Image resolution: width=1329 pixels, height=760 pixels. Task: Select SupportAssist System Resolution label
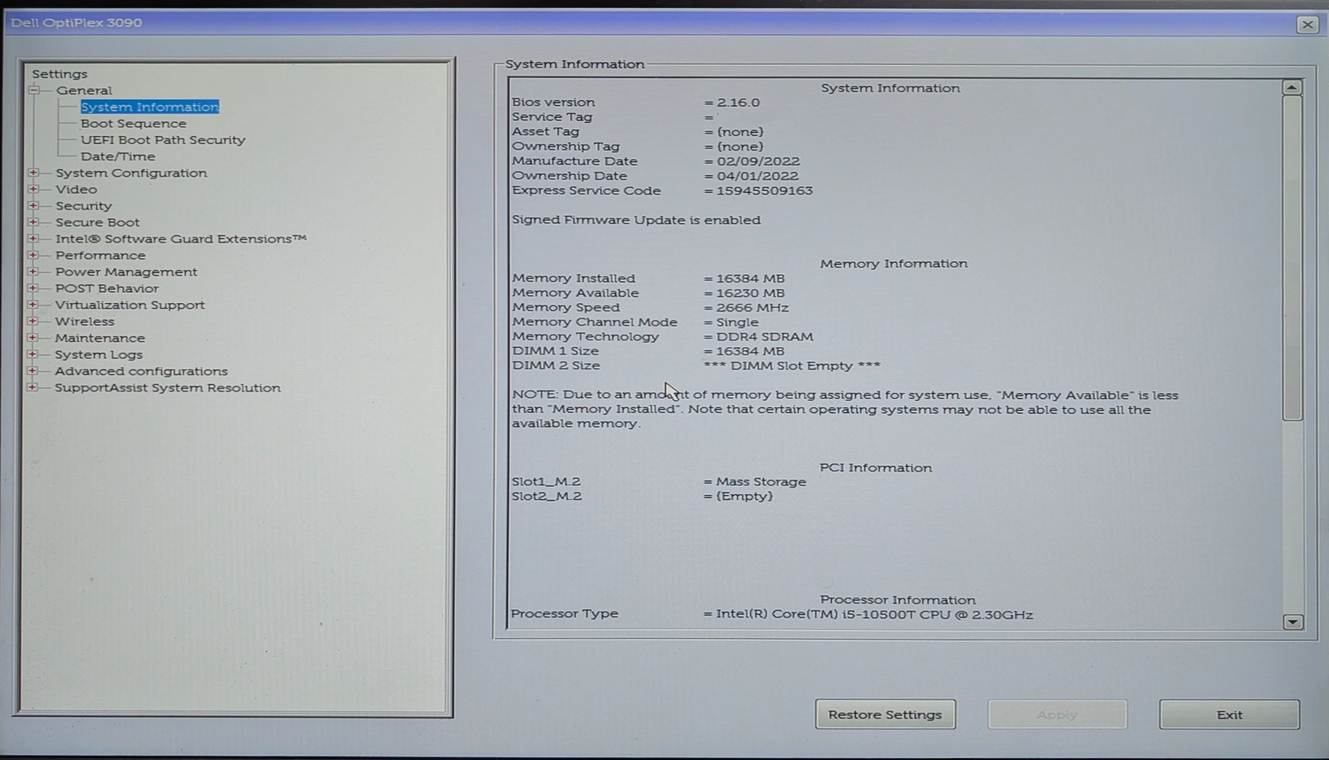167,388
